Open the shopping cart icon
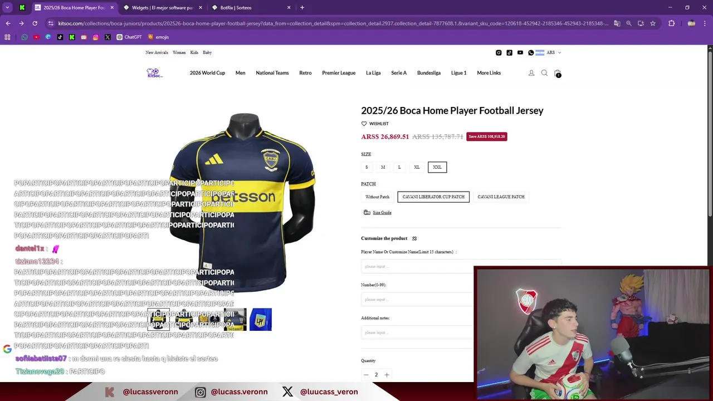 (x=557, y=73)
